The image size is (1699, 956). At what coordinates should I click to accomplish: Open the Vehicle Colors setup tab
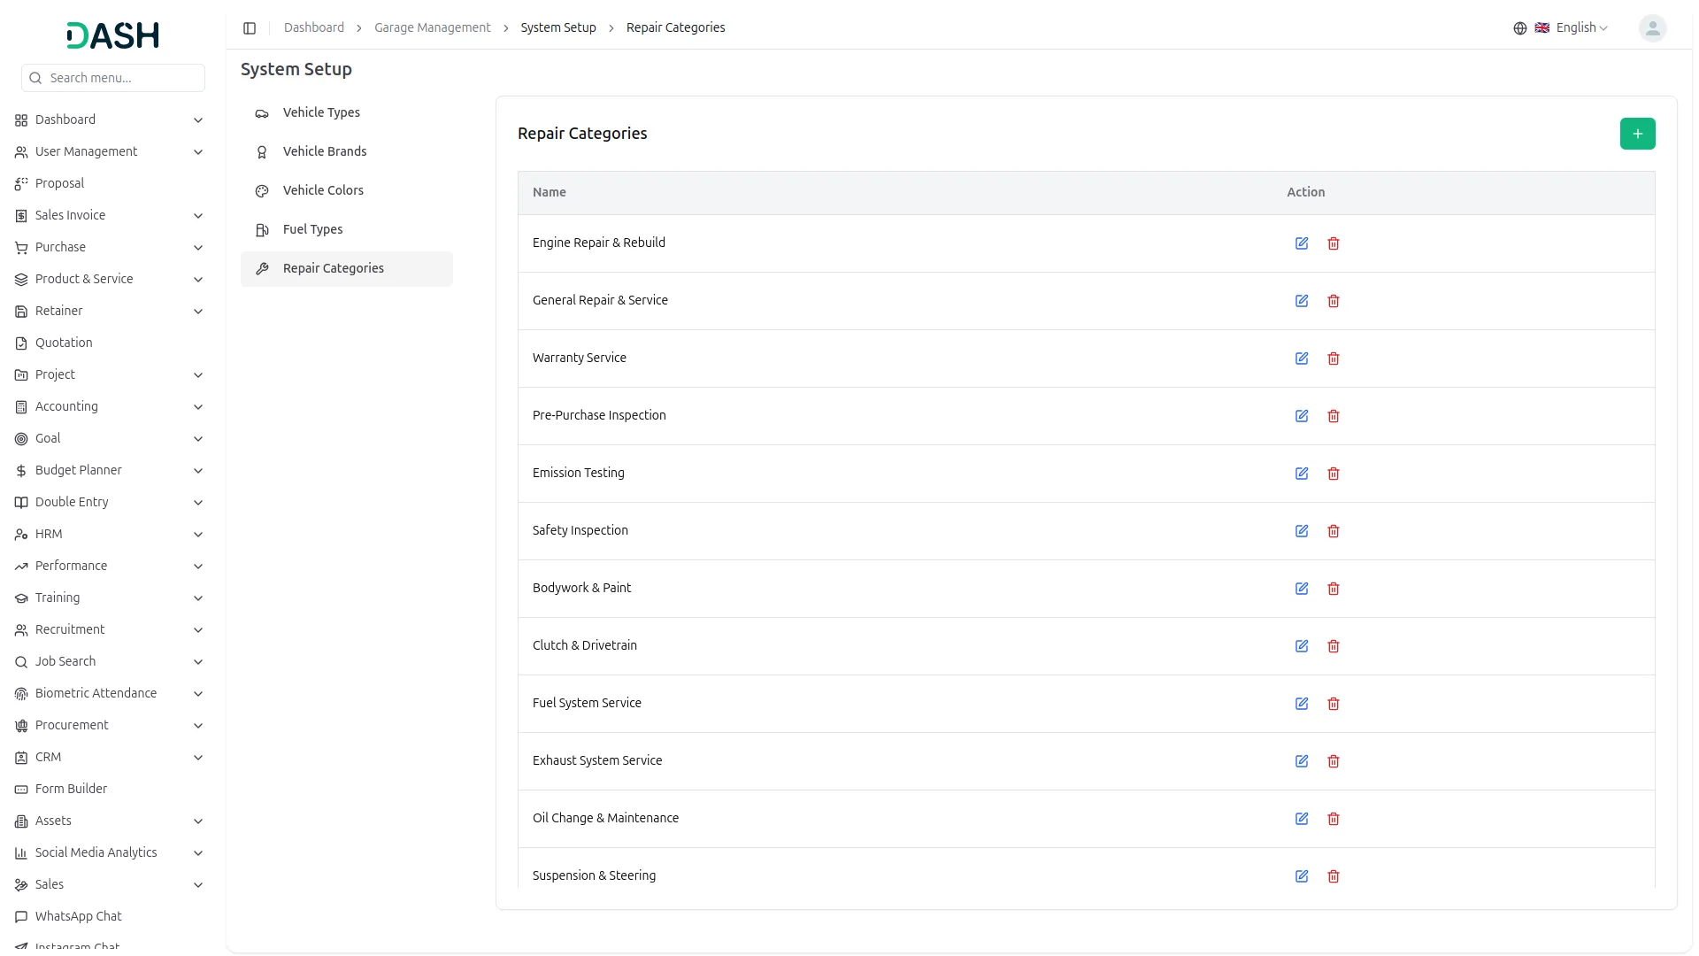(347, 190)
